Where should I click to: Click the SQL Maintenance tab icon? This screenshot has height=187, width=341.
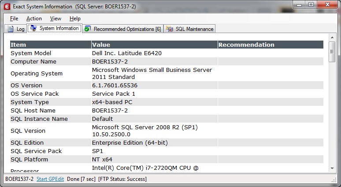[x=170, y=29]
